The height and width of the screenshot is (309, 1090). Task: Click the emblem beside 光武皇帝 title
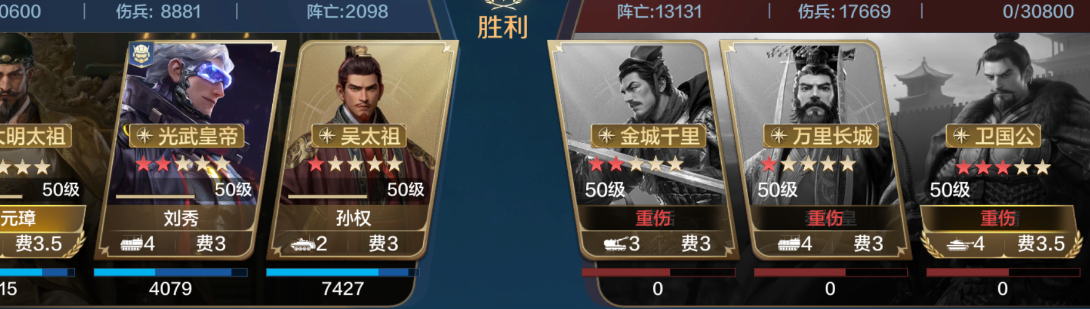point(144,136)
